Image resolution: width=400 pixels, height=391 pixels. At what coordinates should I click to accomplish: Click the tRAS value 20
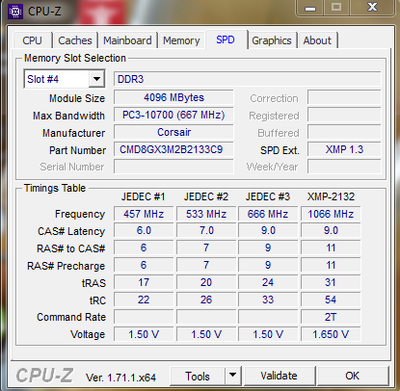tap(206, 282)
